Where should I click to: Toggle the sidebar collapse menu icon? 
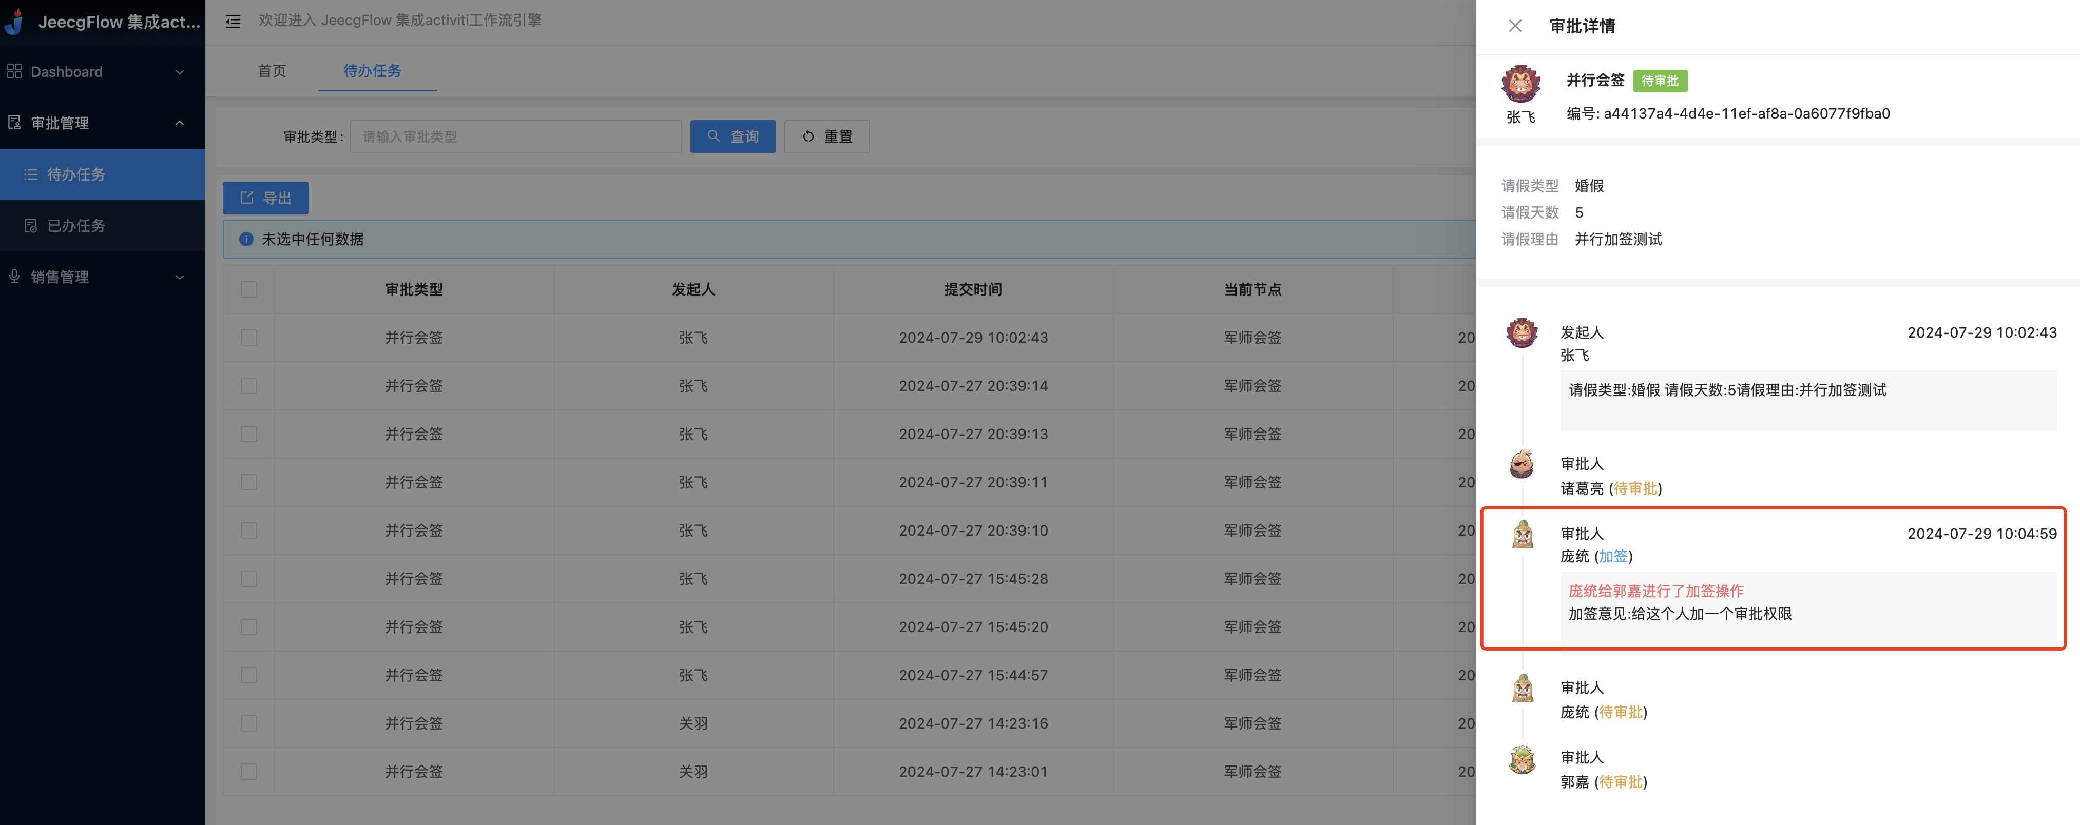point(233,22)
